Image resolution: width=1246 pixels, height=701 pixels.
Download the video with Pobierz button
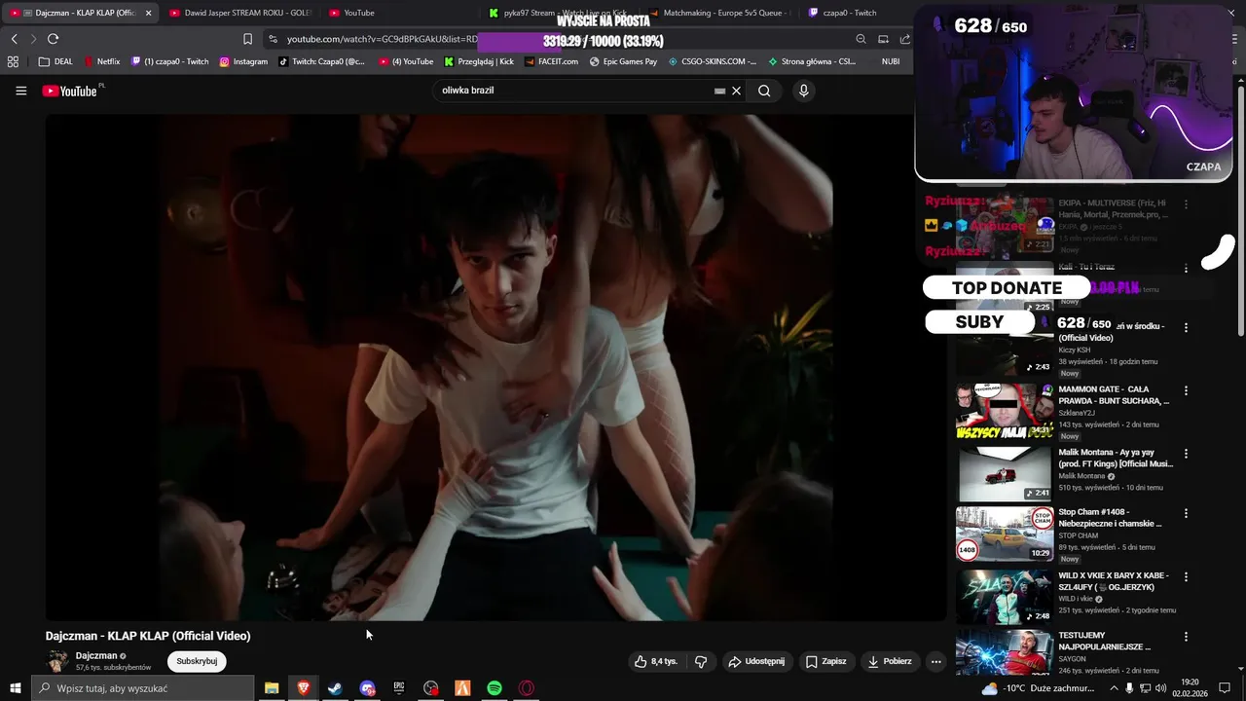pyautogui.click(x=890, y=661)
